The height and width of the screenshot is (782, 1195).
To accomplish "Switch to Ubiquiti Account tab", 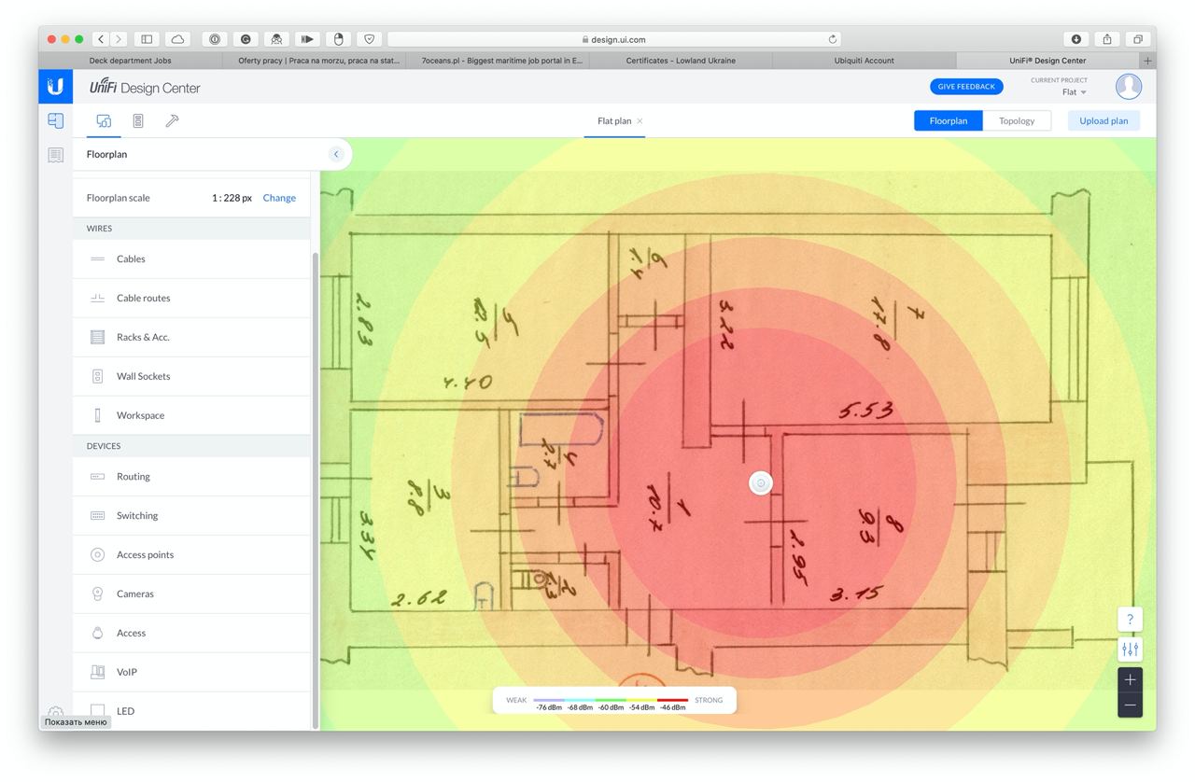I will click(x=864, y=61).
